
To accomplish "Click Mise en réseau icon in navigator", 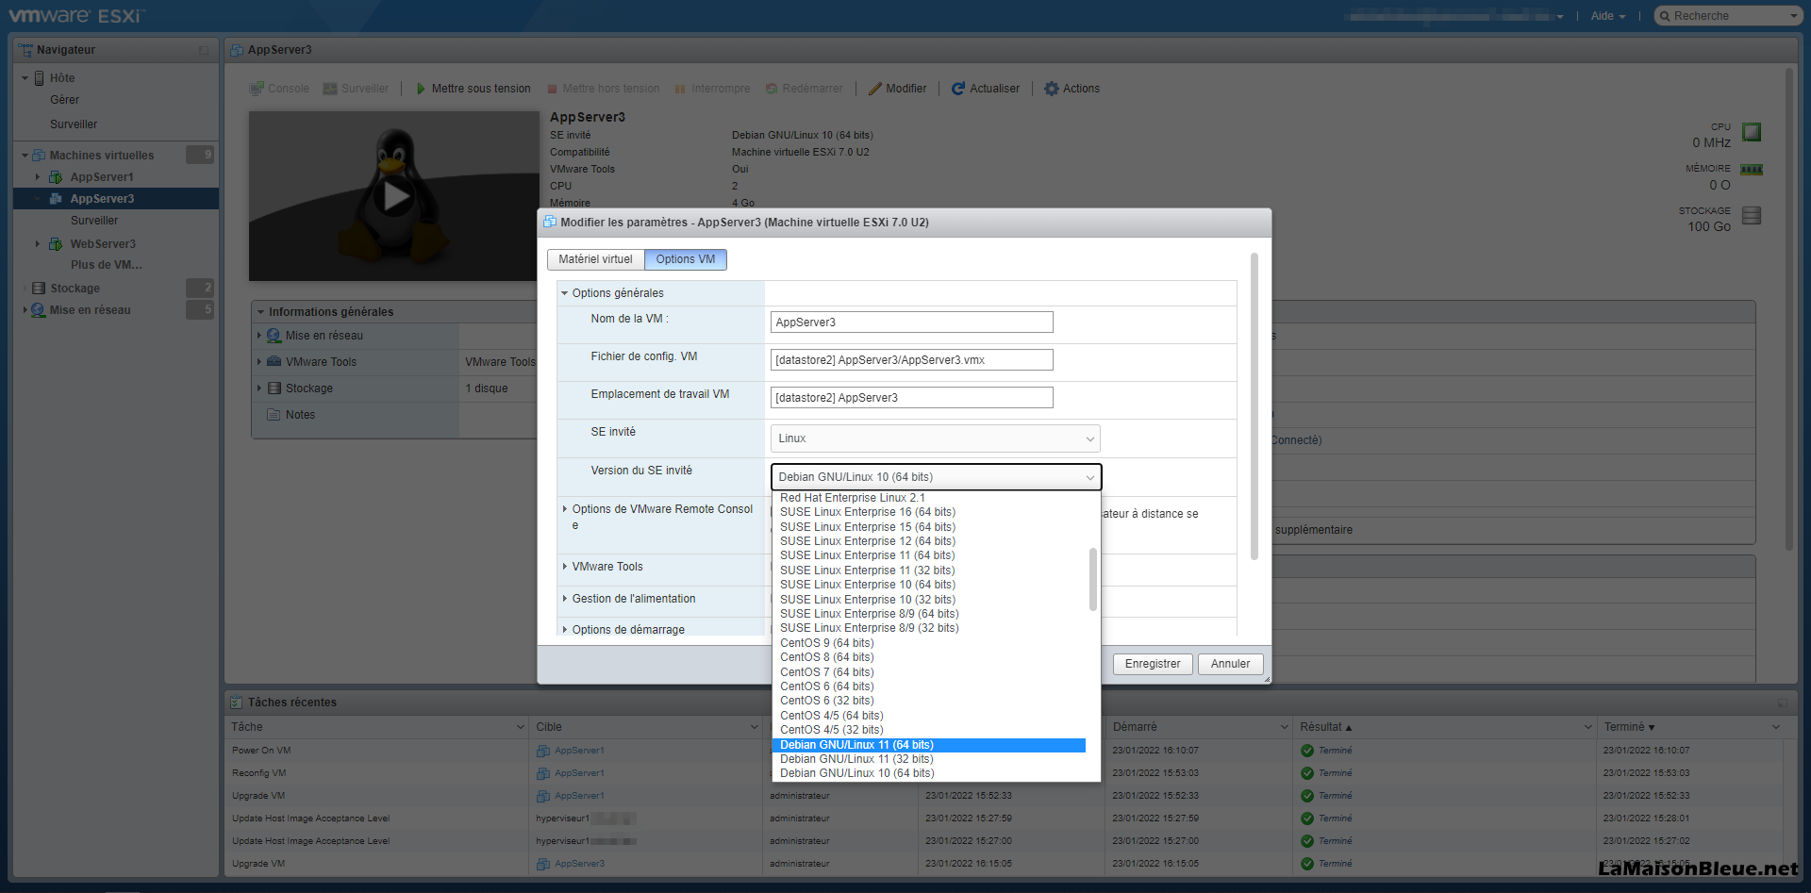I will 39,310.
